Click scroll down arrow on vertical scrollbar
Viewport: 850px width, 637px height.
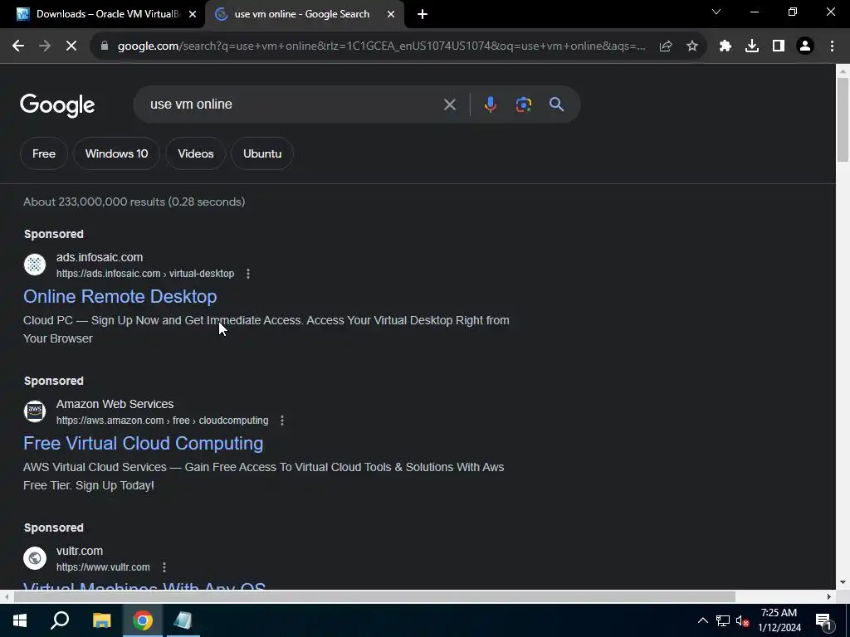(x=843, y=583)
